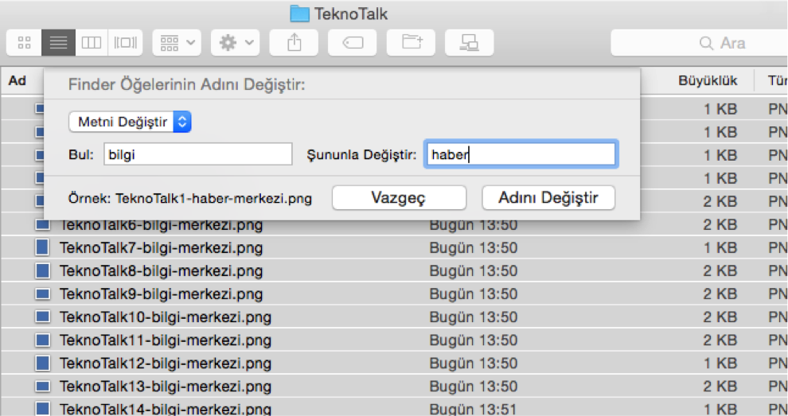Click the Edit Tags toolbar icon
788x416 pixels.
353,43
